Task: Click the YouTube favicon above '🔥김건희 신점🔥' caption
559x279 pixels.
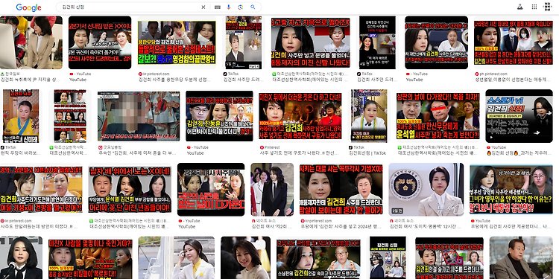Action: tap(489, 147)
